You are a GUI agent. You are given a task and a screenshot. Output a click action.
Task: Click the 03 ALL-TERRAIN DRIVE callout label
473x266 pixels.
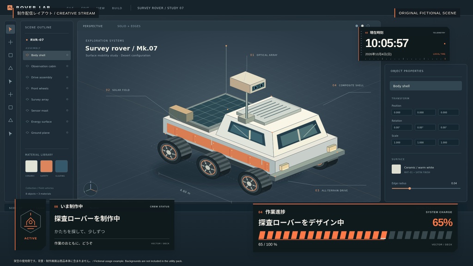pos(332,191)
